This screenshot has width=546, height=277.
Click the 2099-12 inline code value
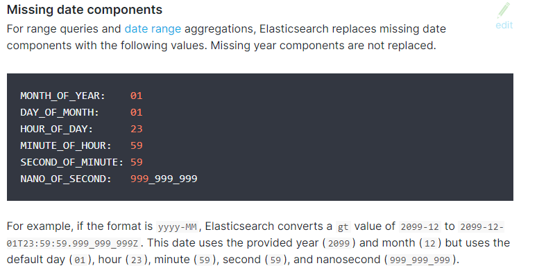[420, 227]
